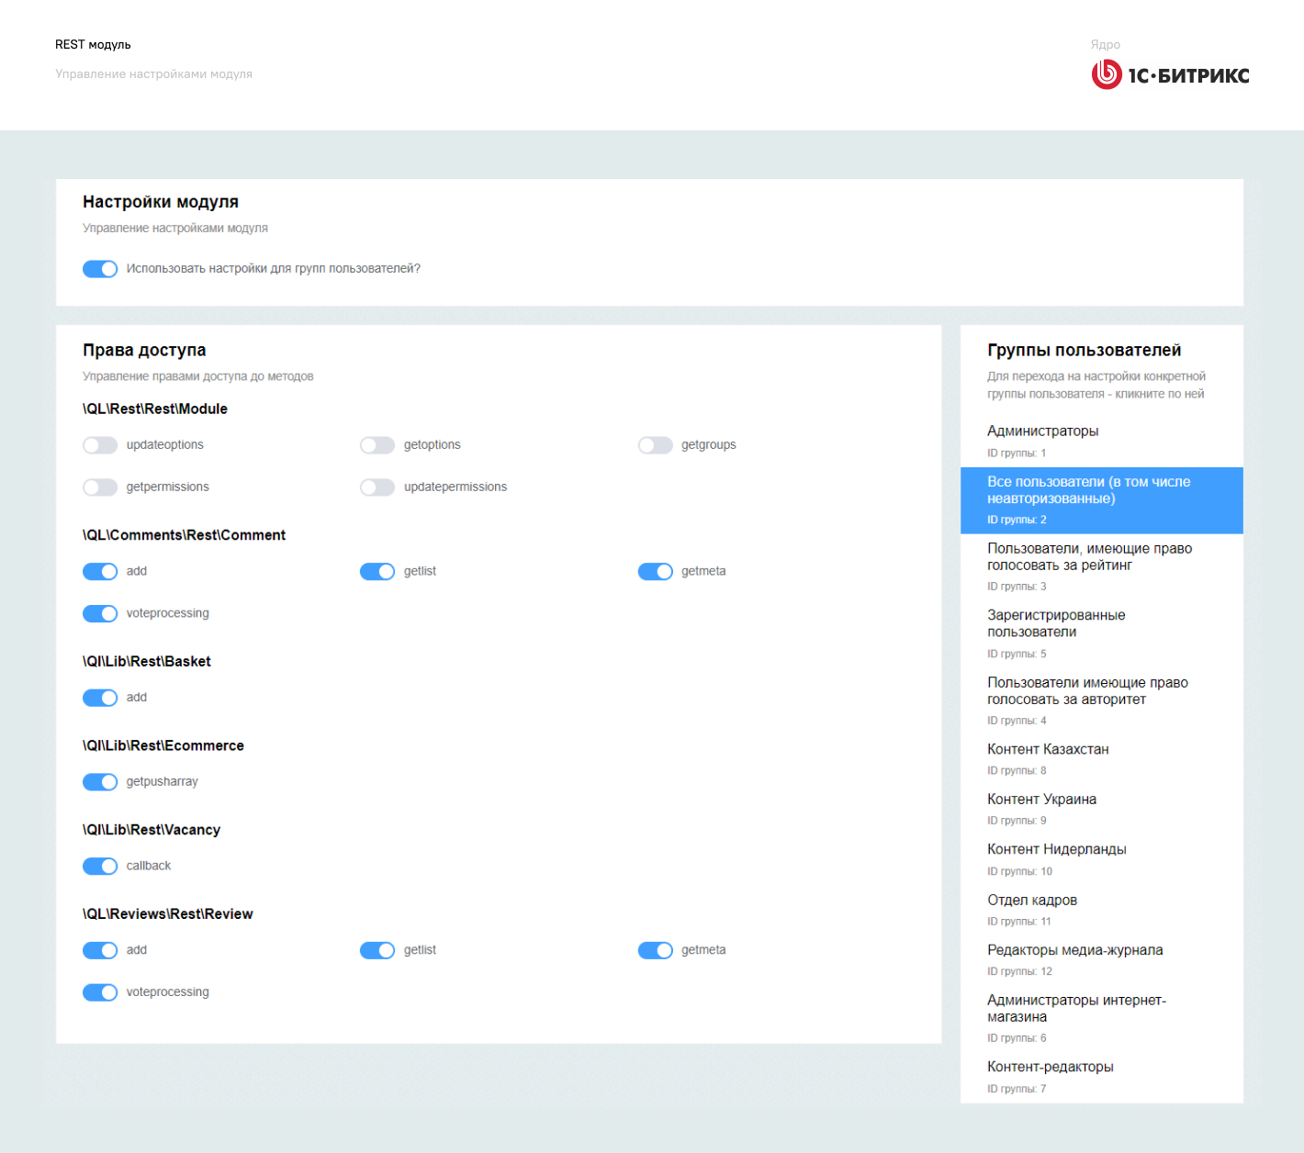The image size is (1304, 1153).
Task: Enable the updateoptions method toggle
Action: coord(100,445)
